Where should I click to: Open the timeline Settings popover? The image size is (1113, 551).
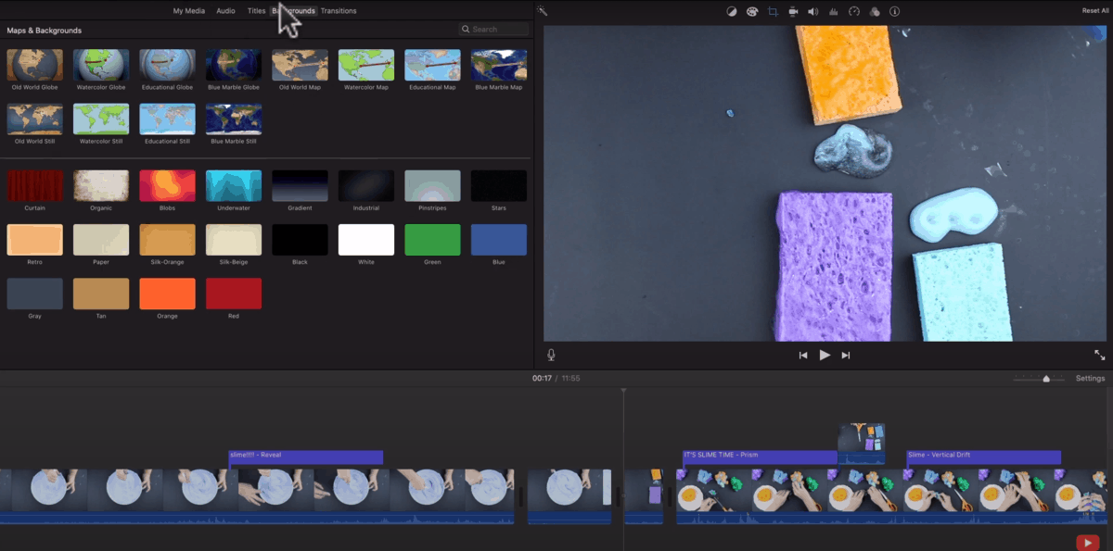[1090, 378]
